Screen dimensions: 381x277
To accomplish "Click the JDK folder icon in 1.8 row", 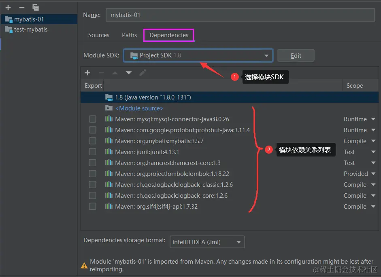I will tap(109, 97).
